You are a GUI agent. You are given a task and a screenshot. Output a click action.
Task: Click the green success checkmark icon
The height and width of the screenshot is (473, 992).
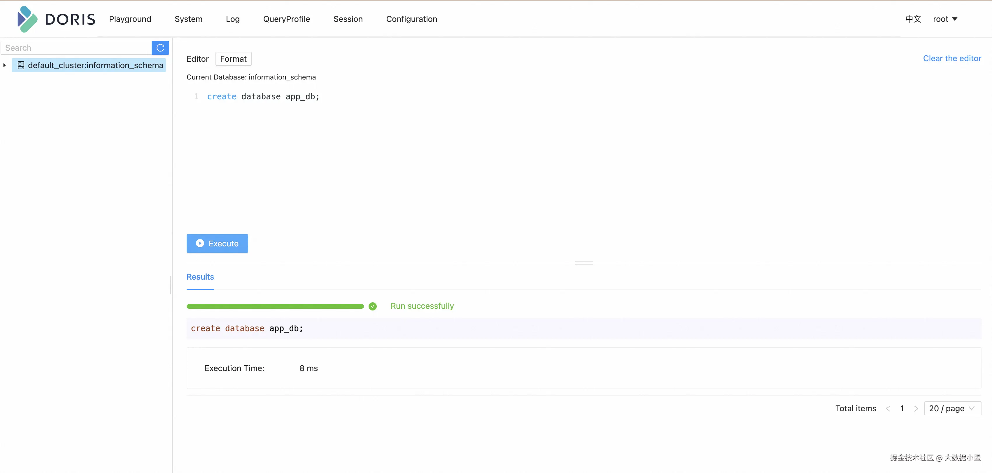372,306
